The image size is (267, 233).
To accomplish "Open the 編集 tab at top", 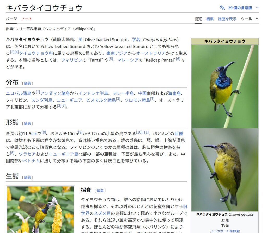I will [x=210, y=19].
